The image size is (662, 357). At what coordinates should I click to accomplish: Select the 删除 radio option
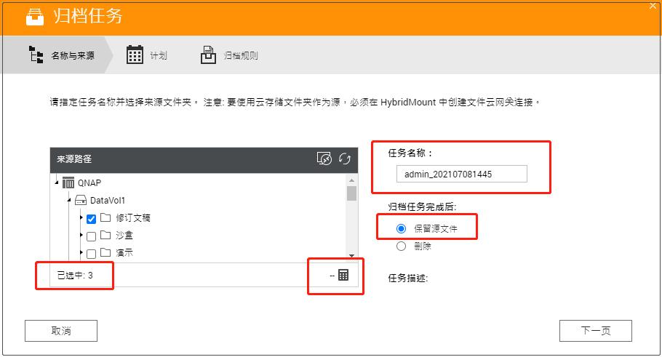pos(401,246)
